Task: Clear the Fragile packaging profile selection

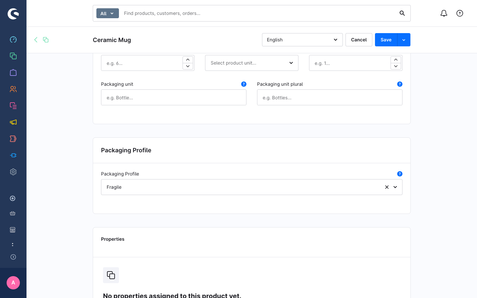Action: pos(387,187)
